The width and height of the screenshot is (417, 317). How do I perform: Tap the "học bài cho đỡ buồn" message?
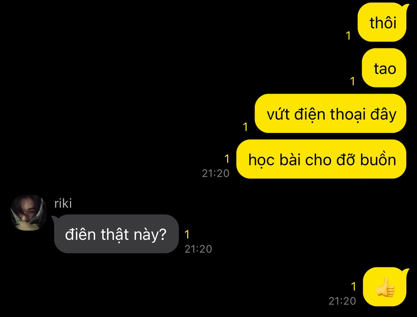[322, 159]
